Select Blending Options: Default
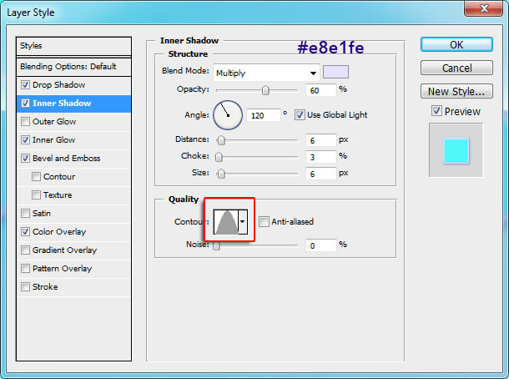The height and width of the screenshot is (379, 509). click(x=73, y=67)
